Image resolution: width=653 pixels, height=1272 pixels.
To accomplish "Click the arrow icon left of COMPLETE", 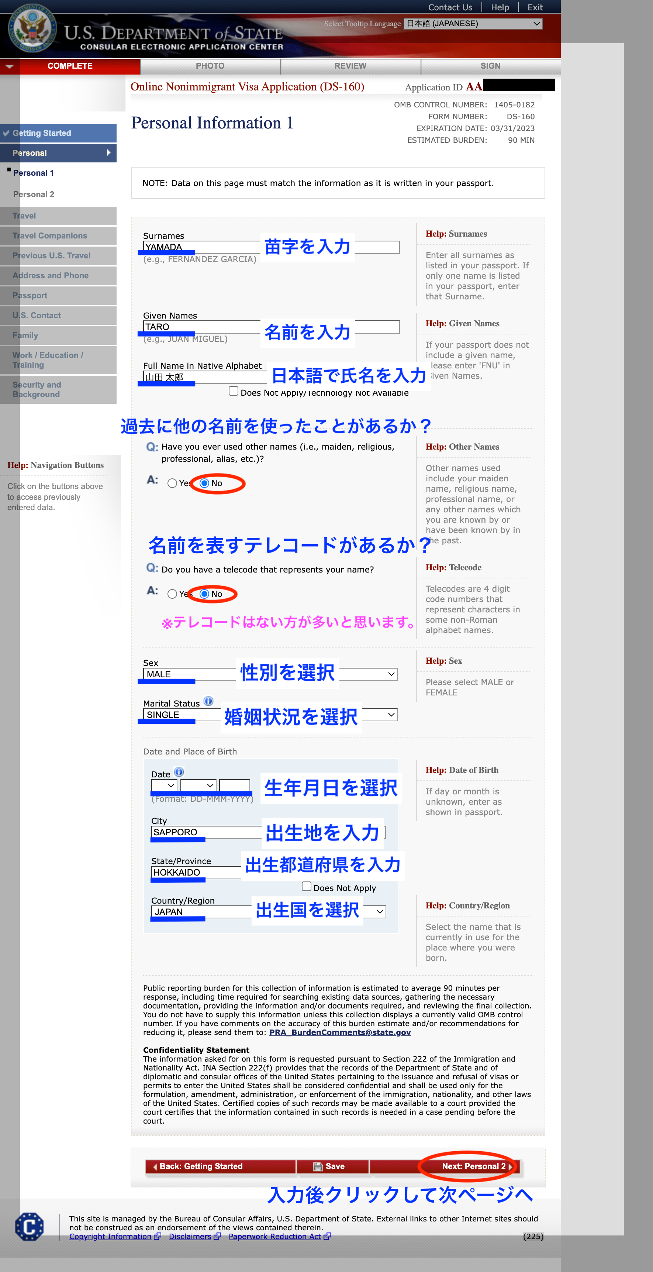I will pos(9,66).
